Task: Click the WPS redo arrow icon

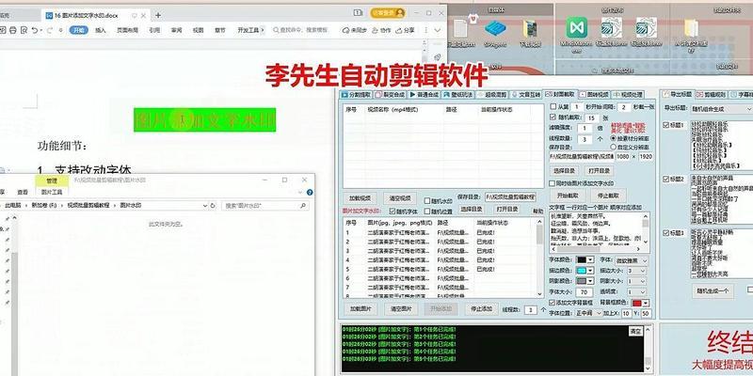Action: point(50,30)
